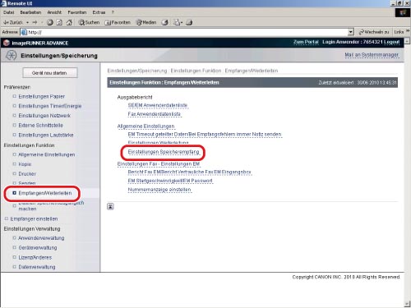Open Externe Schnittstelle in sidebar

[40, 126]
